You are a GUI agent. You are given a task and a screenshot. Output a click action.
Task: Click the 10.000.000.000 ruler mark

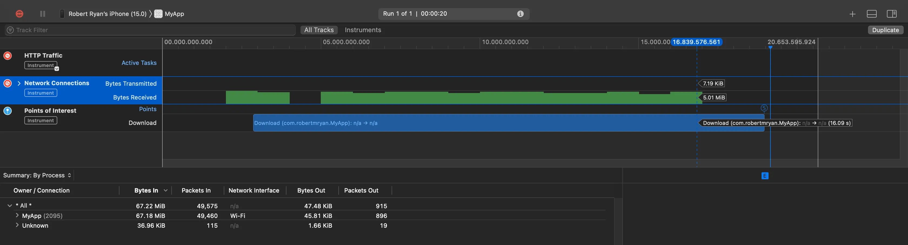tap(505, 42)
